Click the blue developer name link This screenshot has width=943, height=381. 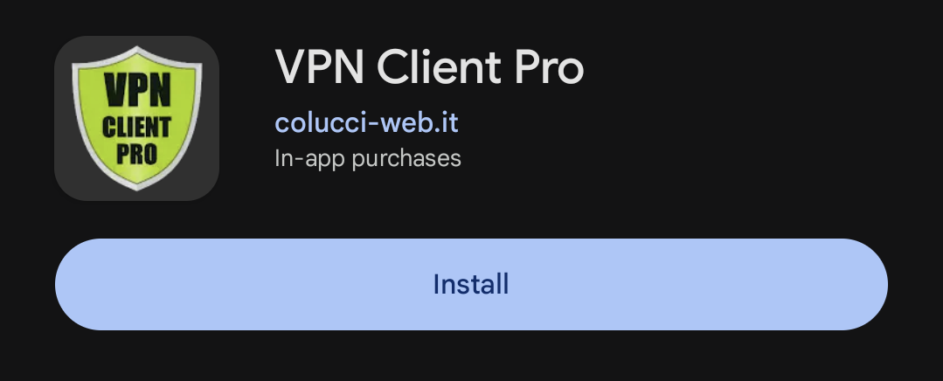pos(366,122)
